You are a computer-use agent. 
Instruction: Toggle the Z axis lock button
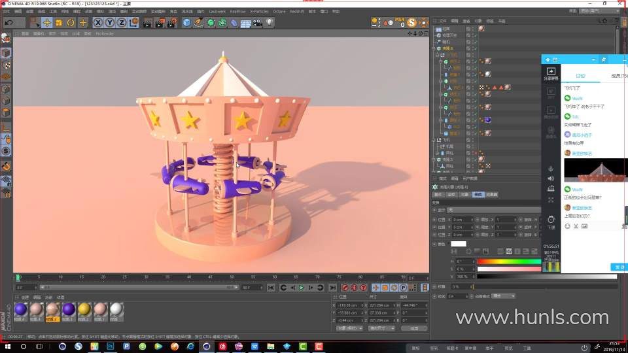coord(122,23)
